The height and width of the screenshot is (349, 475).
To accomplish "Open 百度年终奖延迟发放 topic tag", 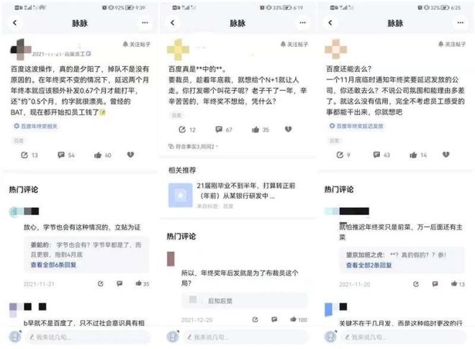I will tap(356, 126).
